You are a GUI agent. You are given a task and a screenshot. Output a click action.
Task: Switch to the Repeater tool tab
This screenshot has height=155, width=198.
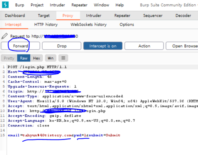pos(122,15)
